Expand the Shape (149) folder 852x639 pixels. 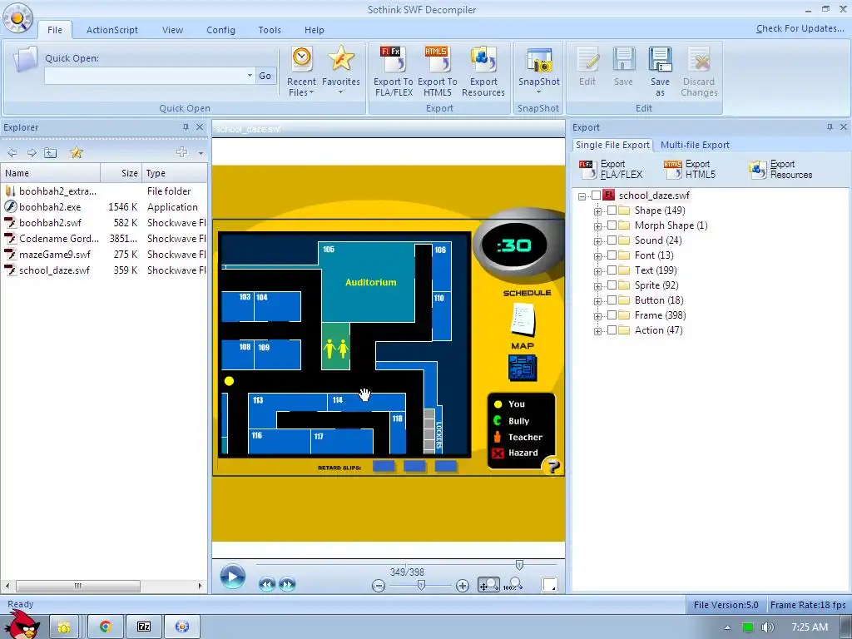[597, 211]
